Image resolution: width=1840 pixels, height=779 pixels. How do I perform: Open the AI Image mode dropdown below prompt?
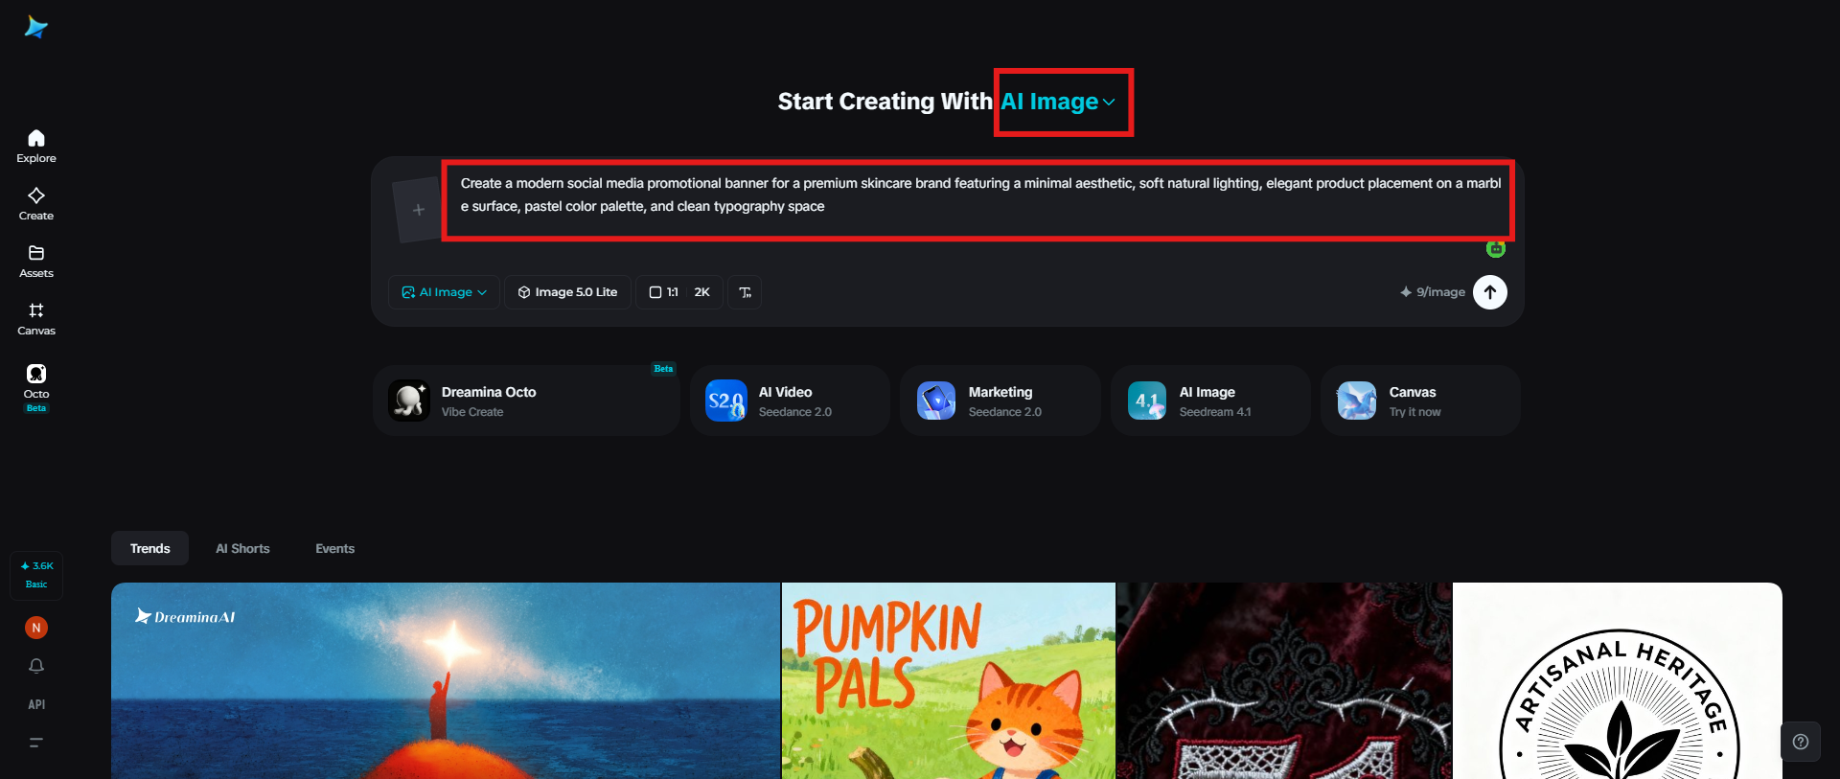coord(445,292)
